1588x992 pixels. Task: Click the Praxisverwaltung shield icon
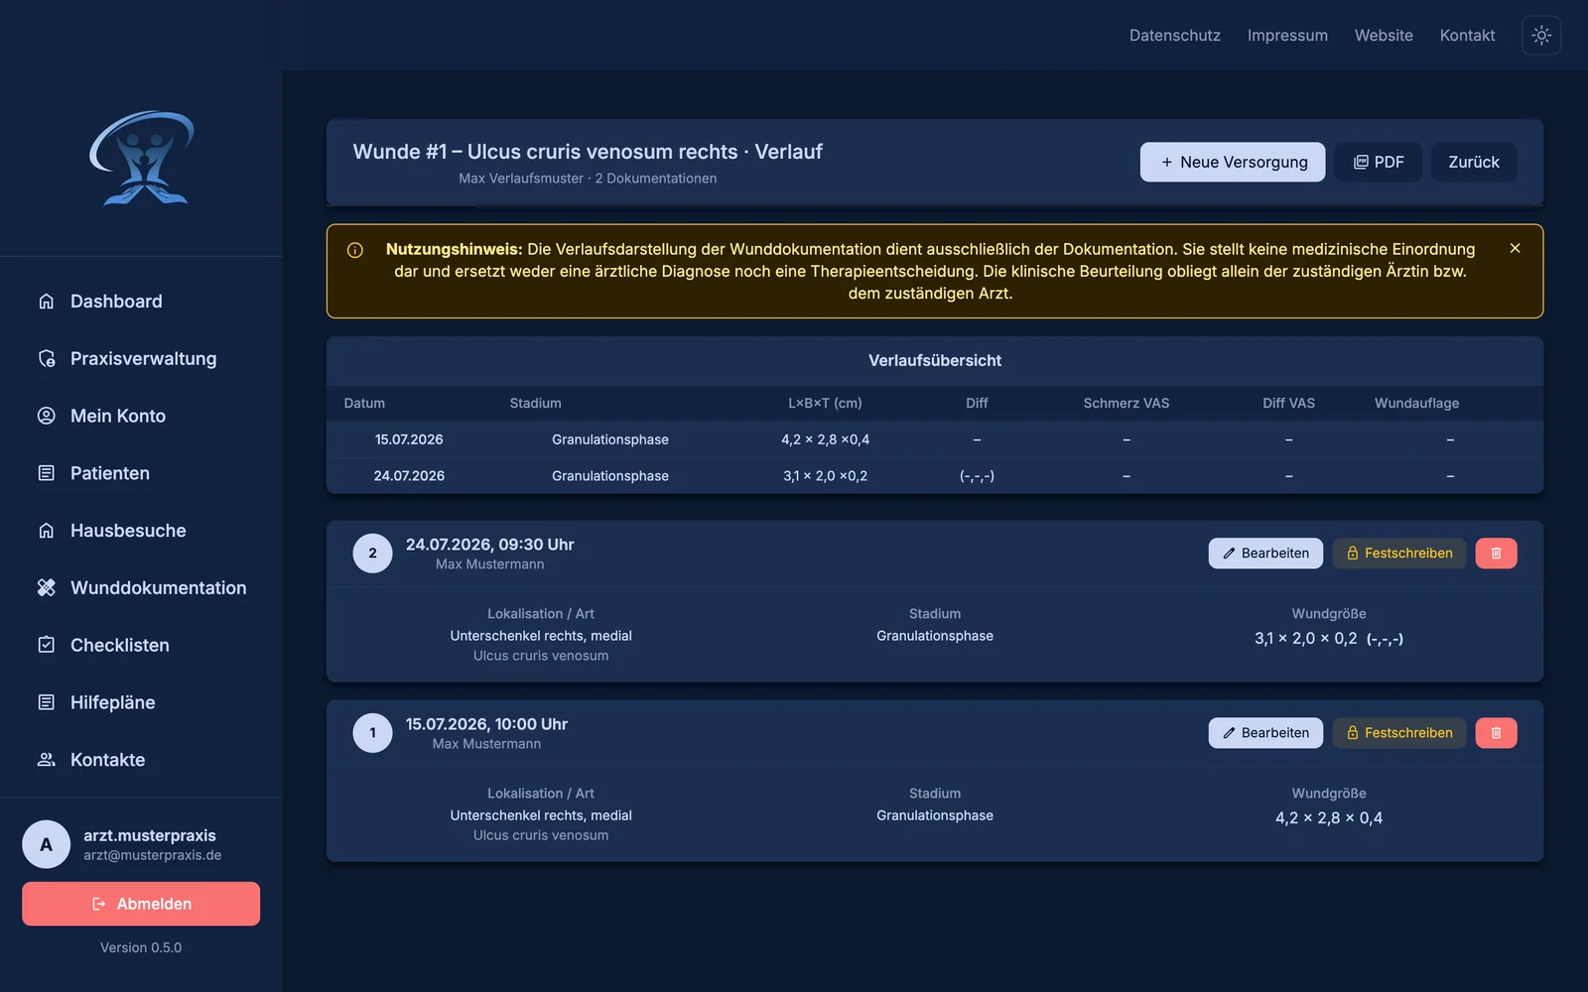pos(46,358)
